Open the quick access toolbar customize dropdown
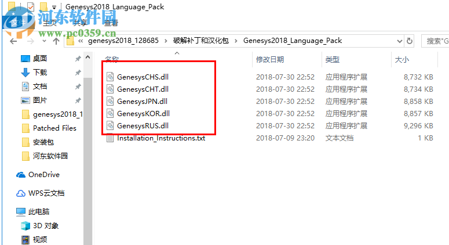The height and width of the screenshot is (245, 449). pos(54,7)
